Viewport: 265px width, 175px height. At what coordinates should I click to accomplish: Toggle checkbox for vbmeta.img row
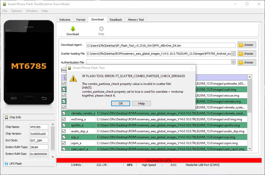point(64,101)
